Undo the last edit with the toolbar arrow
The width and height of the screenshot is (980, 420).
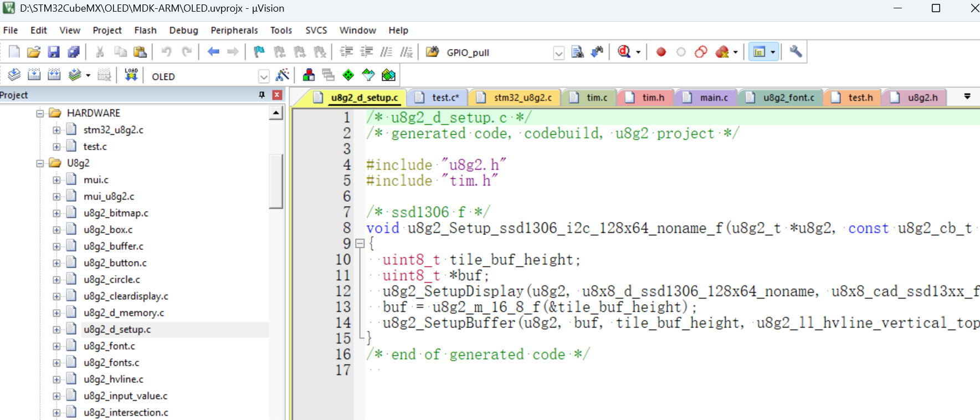166,52
